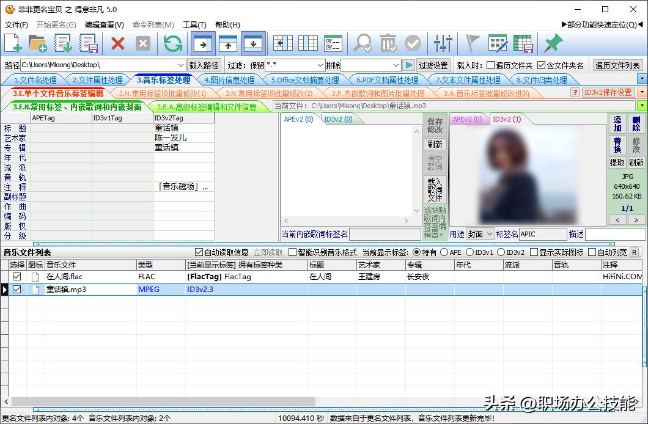Enable the 遍历文件夹 checkbox
The height and width of the screenshot is (424, 648).
coord(490,65)
